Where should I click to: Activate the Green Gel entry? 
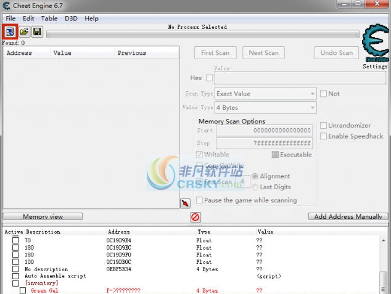23,290
